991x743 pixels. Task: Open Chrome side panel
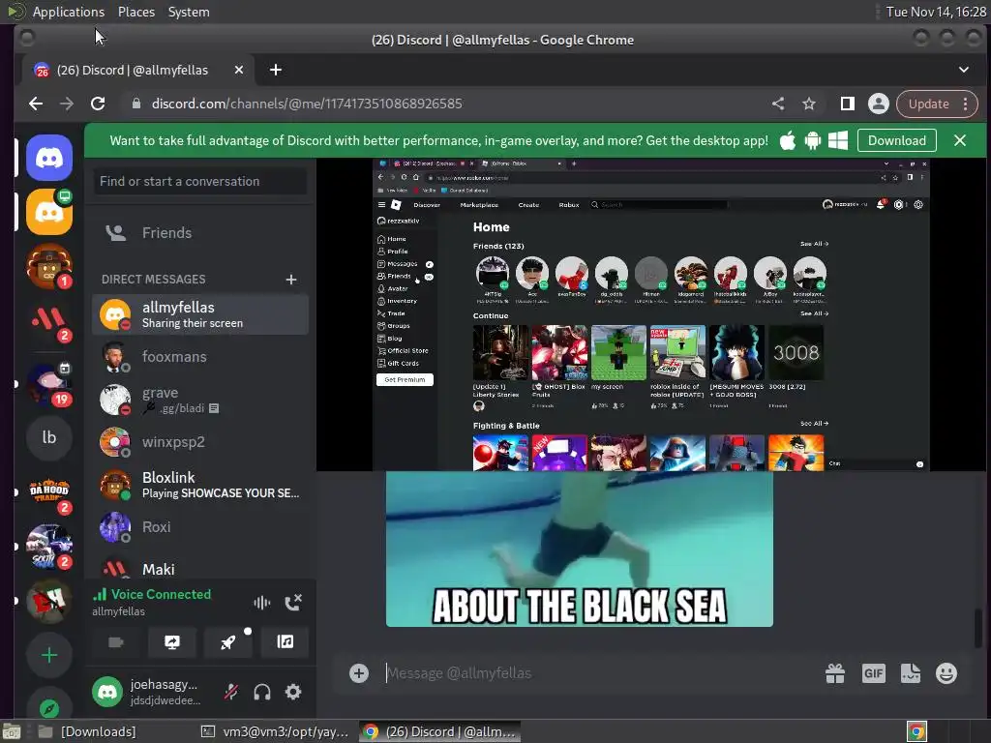[x=848, y=104]
